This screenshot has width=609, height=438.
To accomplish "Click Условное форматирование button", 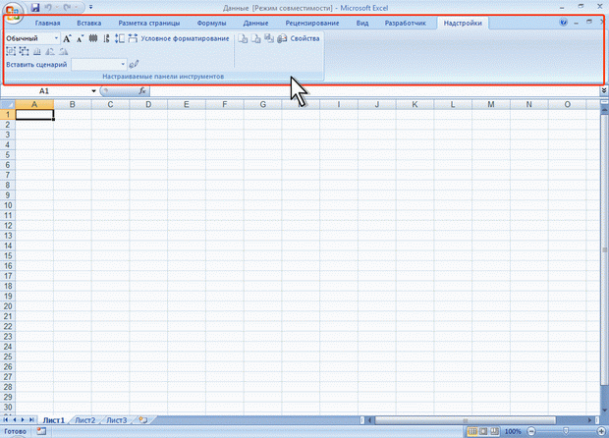I will 185,38.
